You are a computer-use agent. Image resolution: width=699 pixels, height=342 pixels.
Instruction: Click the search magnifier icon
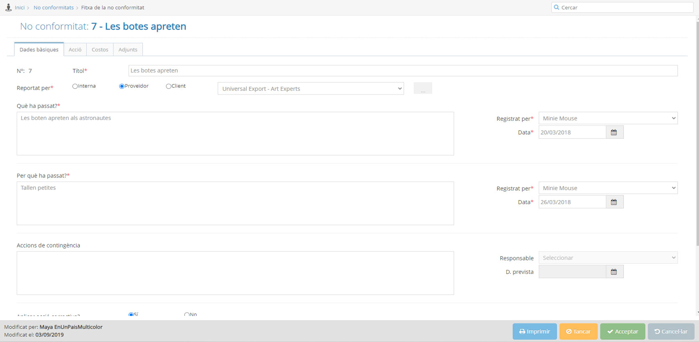(x=556, y=7)
